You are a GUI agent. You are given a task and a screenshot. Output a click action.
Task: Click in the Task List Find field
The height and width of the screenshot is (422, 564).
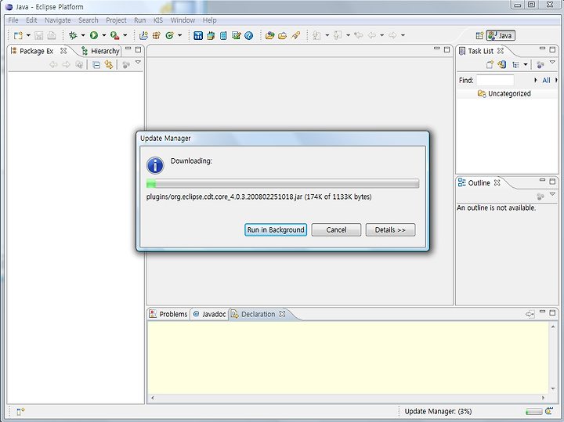[495, 80]
